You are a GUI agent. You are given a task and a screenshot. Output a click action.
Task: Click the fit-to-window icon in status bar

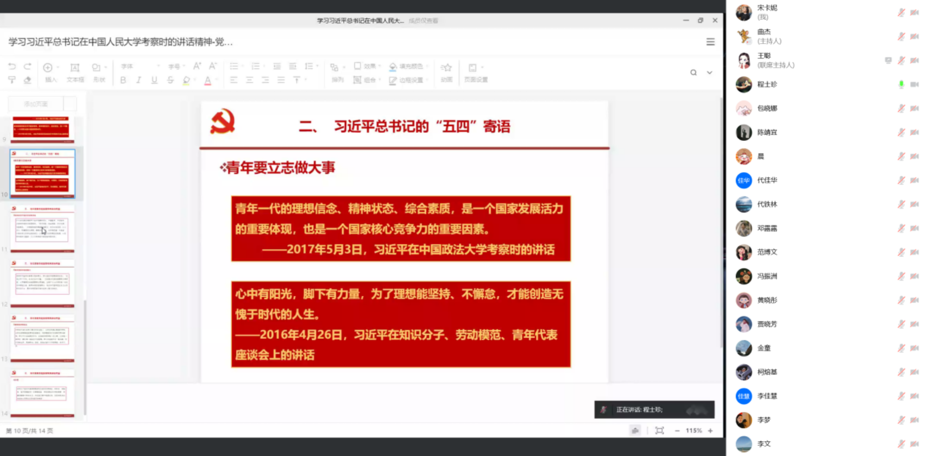pyautogui.click(x=660, y=431)
